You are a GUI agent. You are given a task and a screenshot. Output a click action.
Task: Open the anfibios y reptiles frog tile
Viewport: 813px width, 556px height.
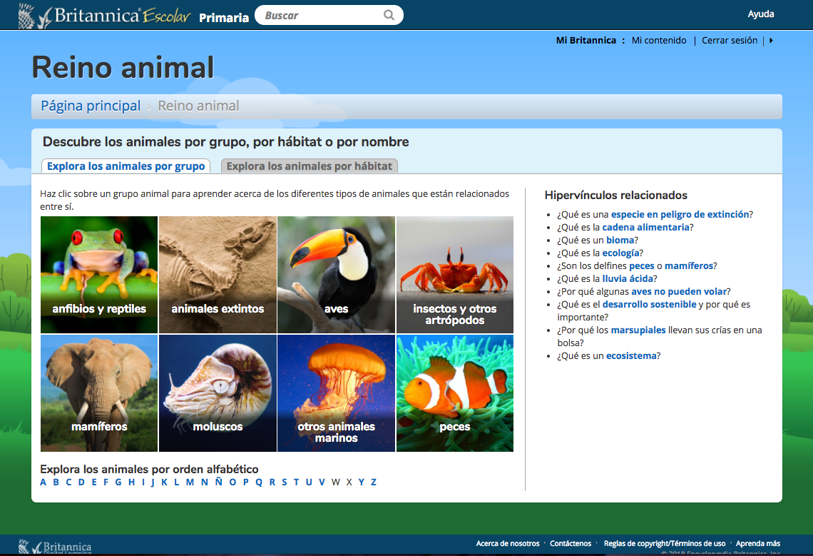pos(99,275)
